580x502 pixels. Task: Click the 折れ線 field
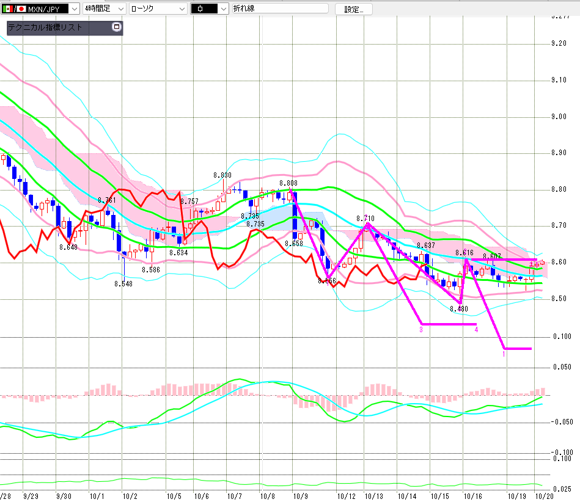[x=280, y=8]
